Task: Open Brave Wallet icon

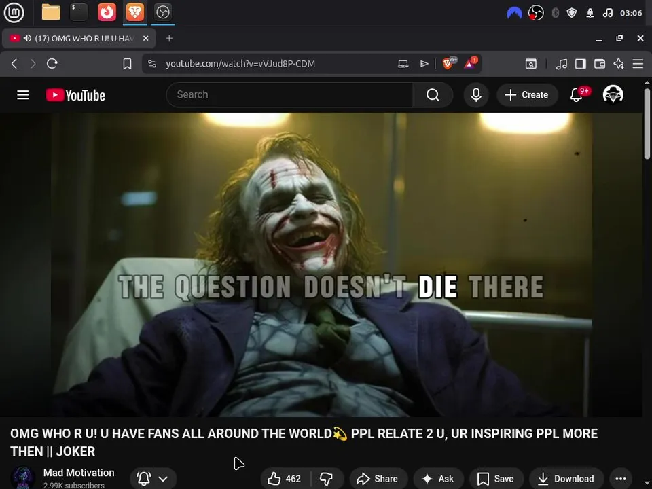Action: [600, 64]
